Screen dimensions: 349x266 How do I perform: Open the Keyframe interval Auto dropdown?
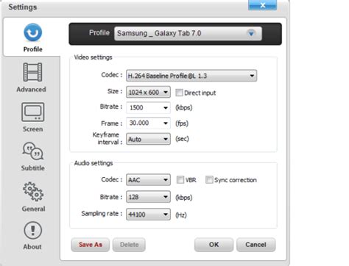point(148,139)
